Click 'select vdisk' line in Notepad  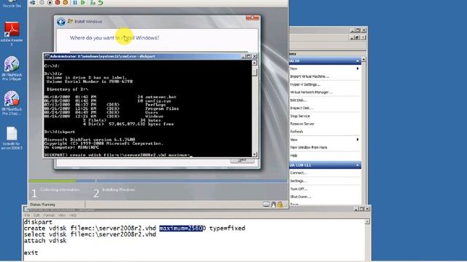90,234
